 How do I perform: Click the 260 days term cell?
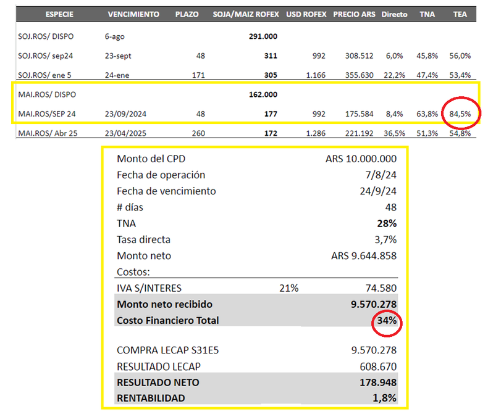198,133
